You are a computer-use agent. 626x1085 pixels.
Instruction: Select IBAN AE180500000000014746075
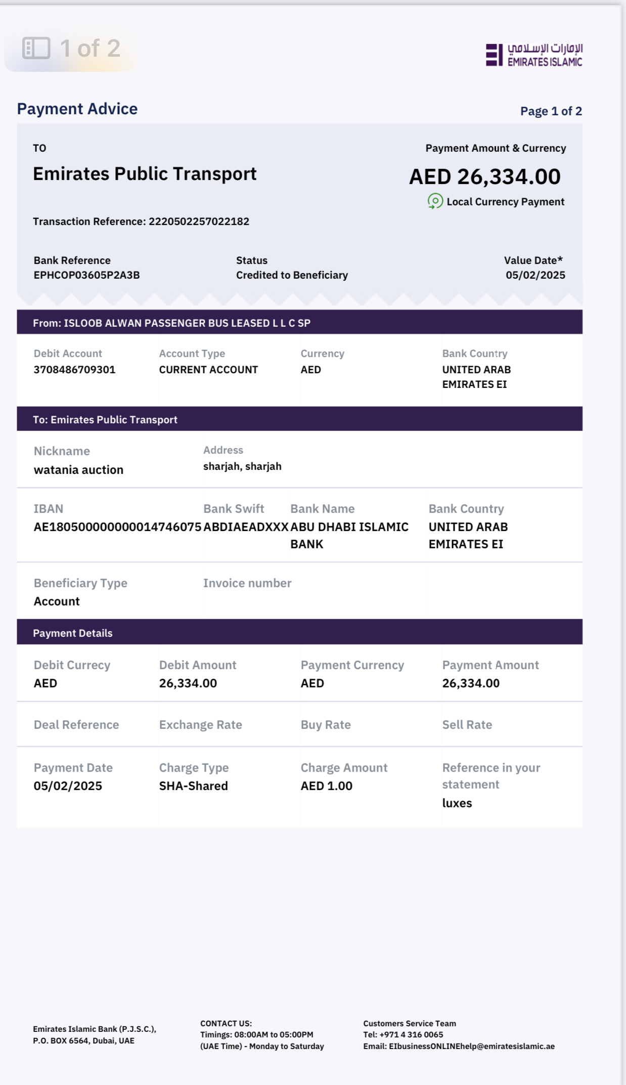pyautogui.click(x=118, y=527)
